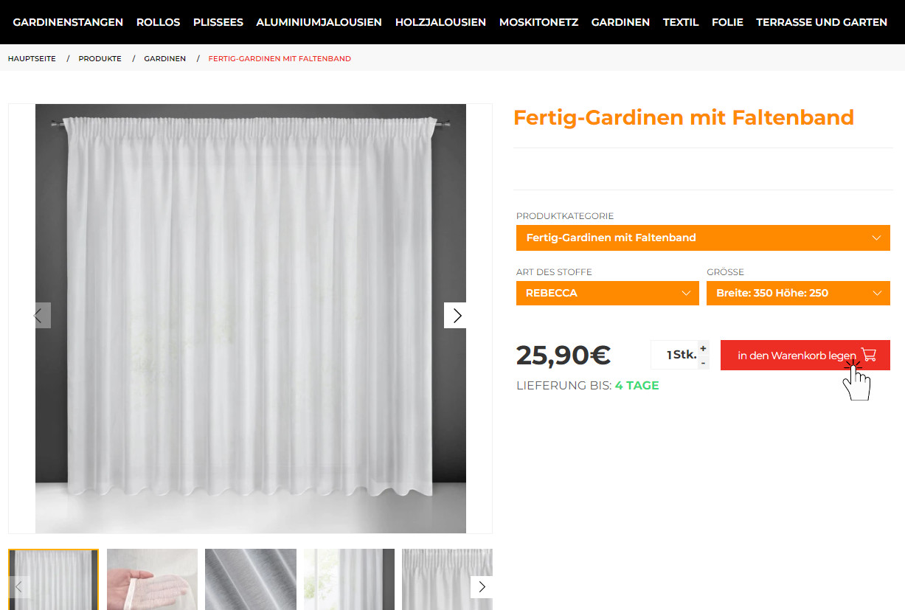Open Produktkategorie dropdown
The width and height of the screenshot is (905, 610).
click(x=703, y=238)
